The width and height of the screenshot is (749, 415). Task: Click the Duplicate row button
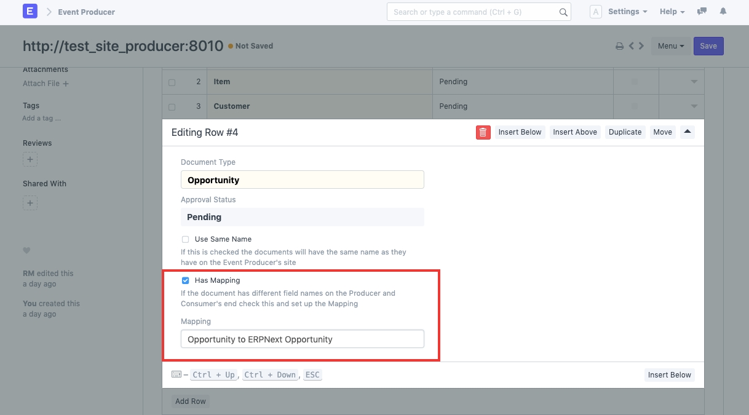click(625, 132)
